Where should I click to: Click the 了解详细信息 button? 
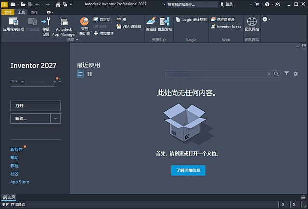click(x=188, y=170)
